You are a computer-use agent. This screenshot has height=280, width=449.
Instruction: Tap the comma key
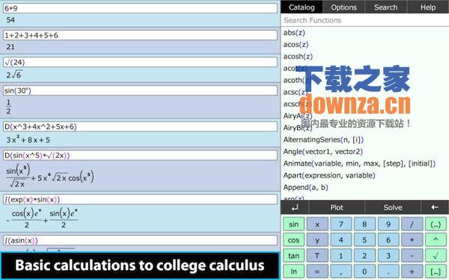(x=340, y=272)
